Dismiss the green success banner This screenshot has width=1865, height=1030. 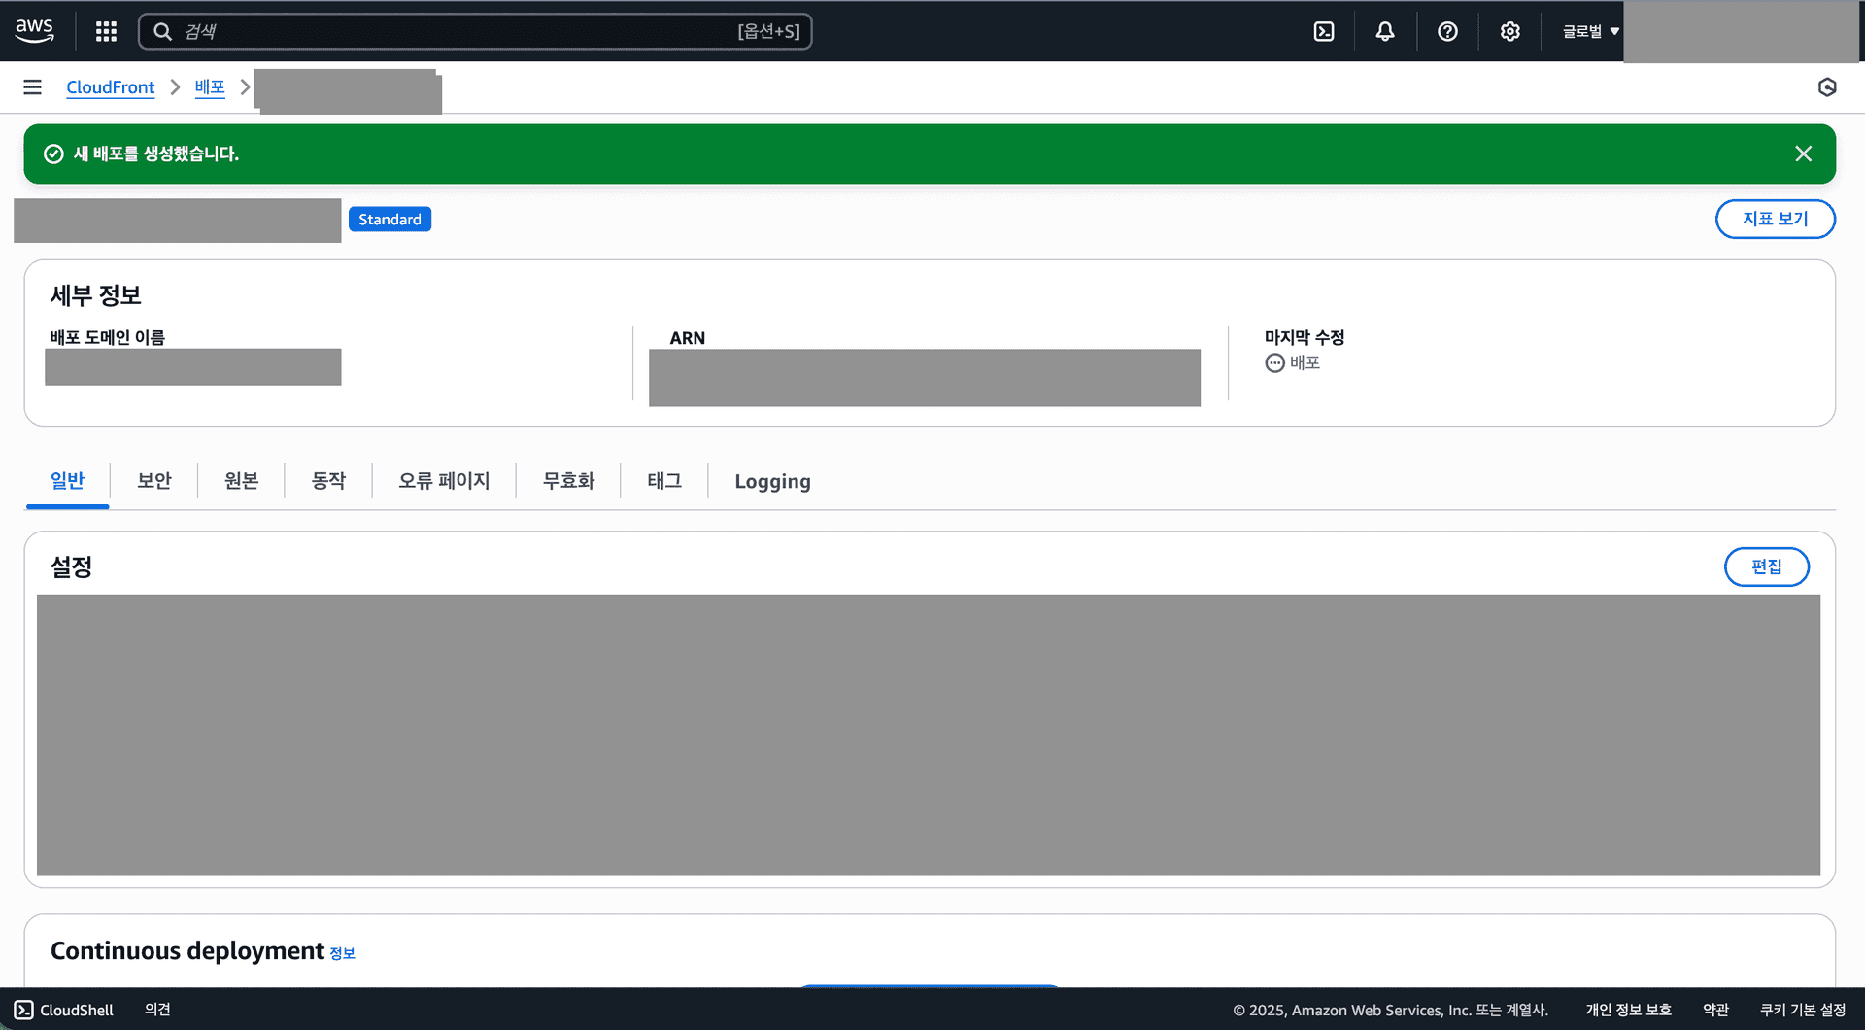pyautogui.click(x=1804, y=154)
